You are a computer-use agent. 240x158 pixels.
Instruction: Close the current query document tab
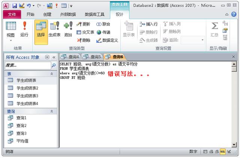coord(233,57)
